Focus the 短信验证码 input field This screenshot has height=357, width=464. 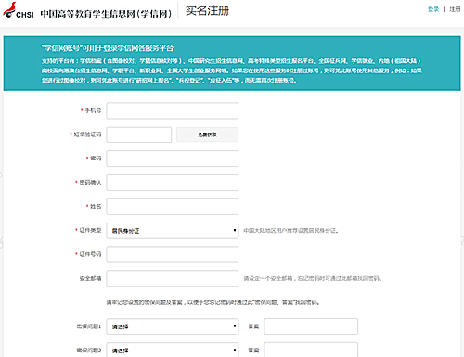coord(139,134)
